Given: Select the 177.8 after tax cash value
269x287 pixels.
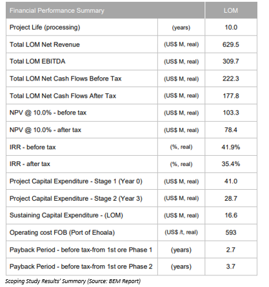Looking at the screenshot, I should [x=231, y=96].
